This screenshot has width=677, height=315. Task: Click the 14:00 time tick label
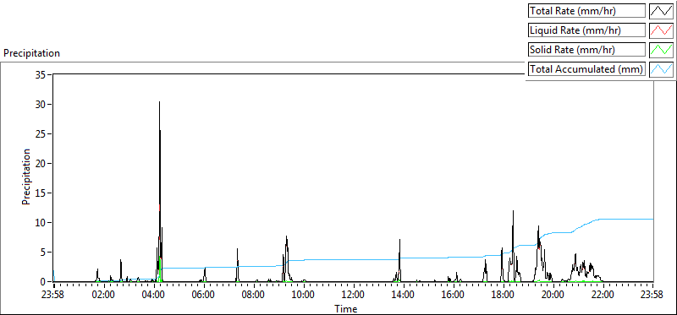404,296
